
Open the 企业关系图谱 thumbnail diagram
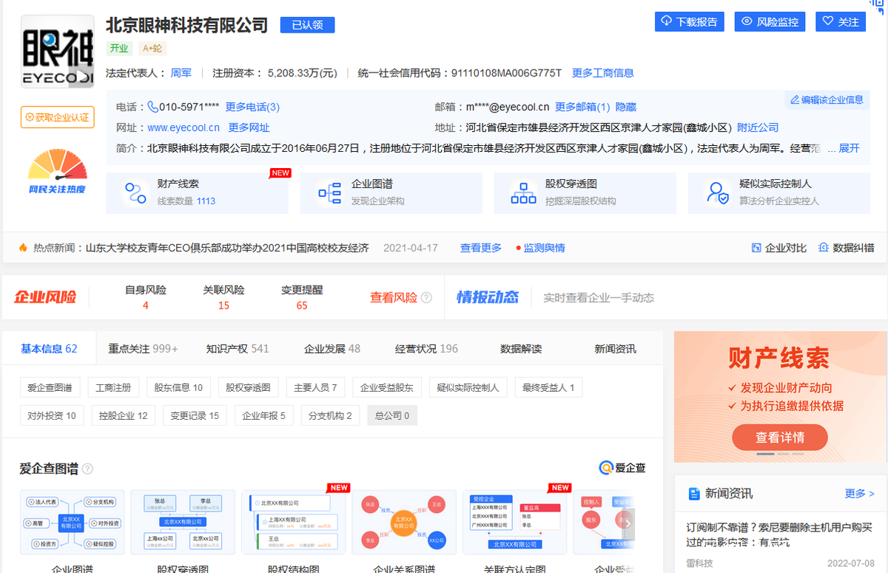403,522
